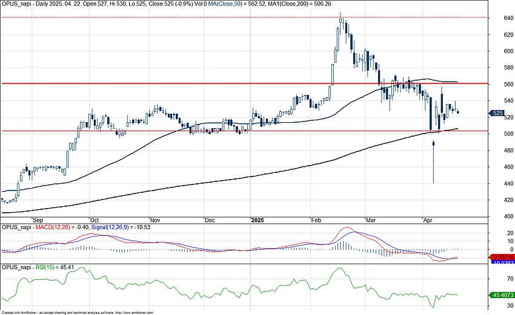Screen dimensions: 515x315
Task: Click the Sep marker on time axis
Action: pyautogui.click(x=38, y=221)
